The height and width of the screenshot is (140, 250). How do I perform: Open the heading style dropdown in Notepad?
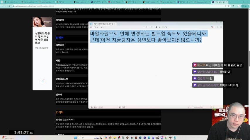(146, 27)
